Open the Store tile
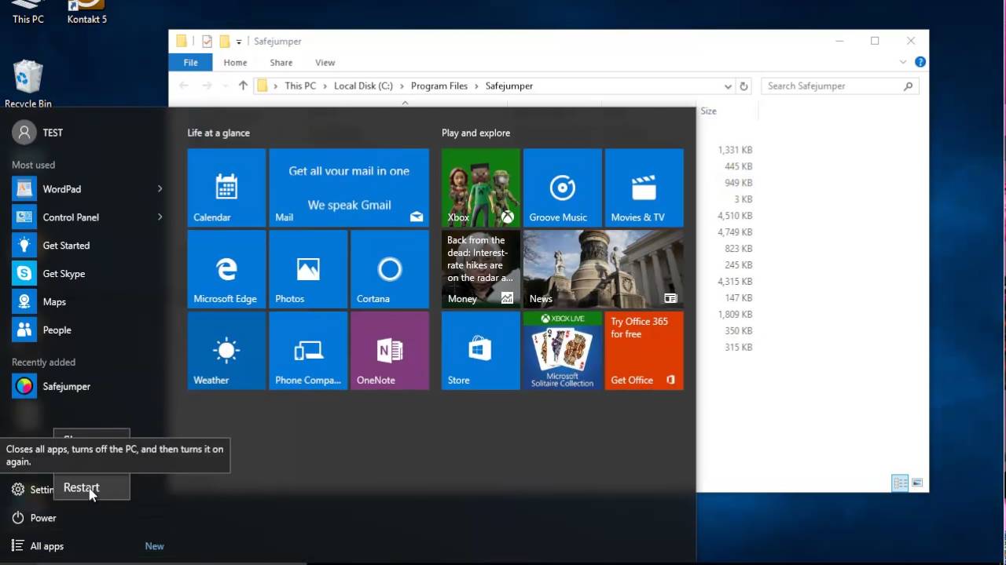Image resolution: width=1006 pixels, height=565 pixels. click(x=480, y=351)
